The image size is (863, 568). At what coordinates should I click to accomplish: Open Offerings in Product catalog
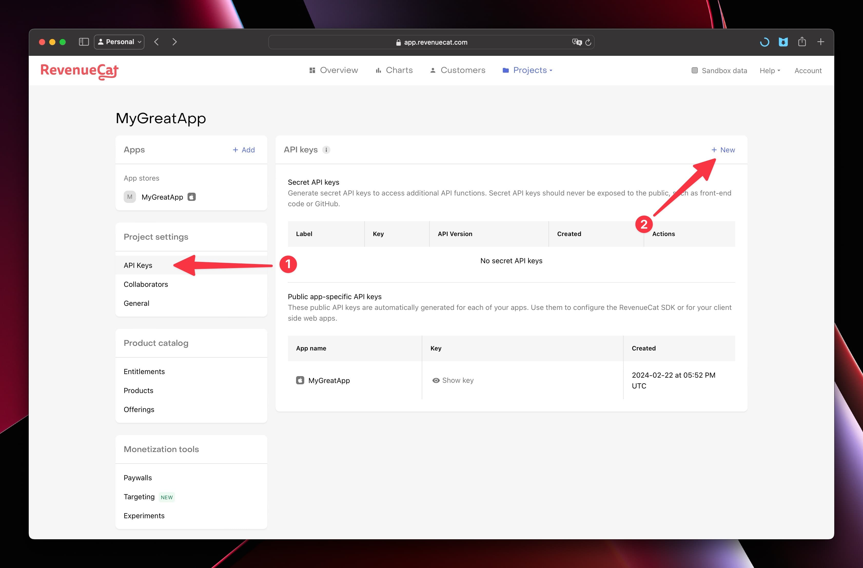tap(191, 409)
